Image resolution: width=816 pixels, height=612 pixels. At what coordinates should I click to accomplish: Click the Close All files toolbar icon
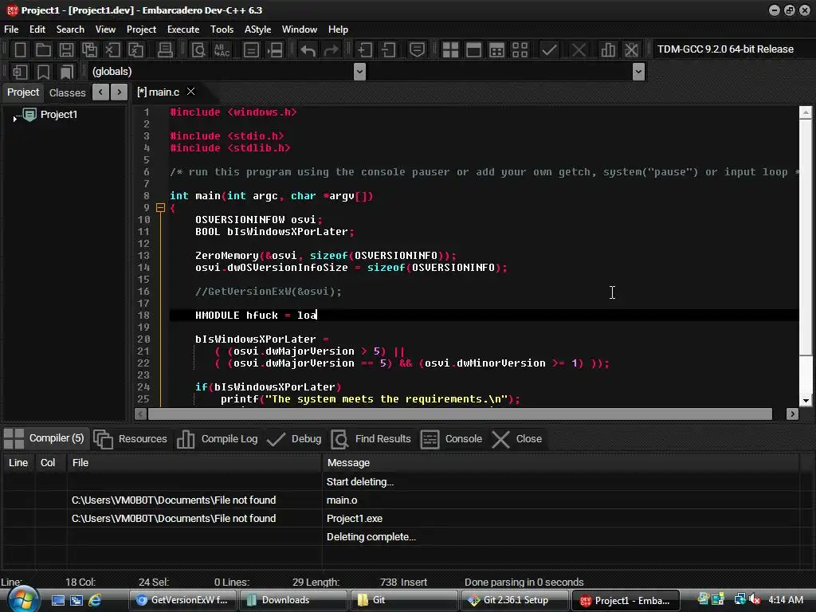click(x=135, y=50)
